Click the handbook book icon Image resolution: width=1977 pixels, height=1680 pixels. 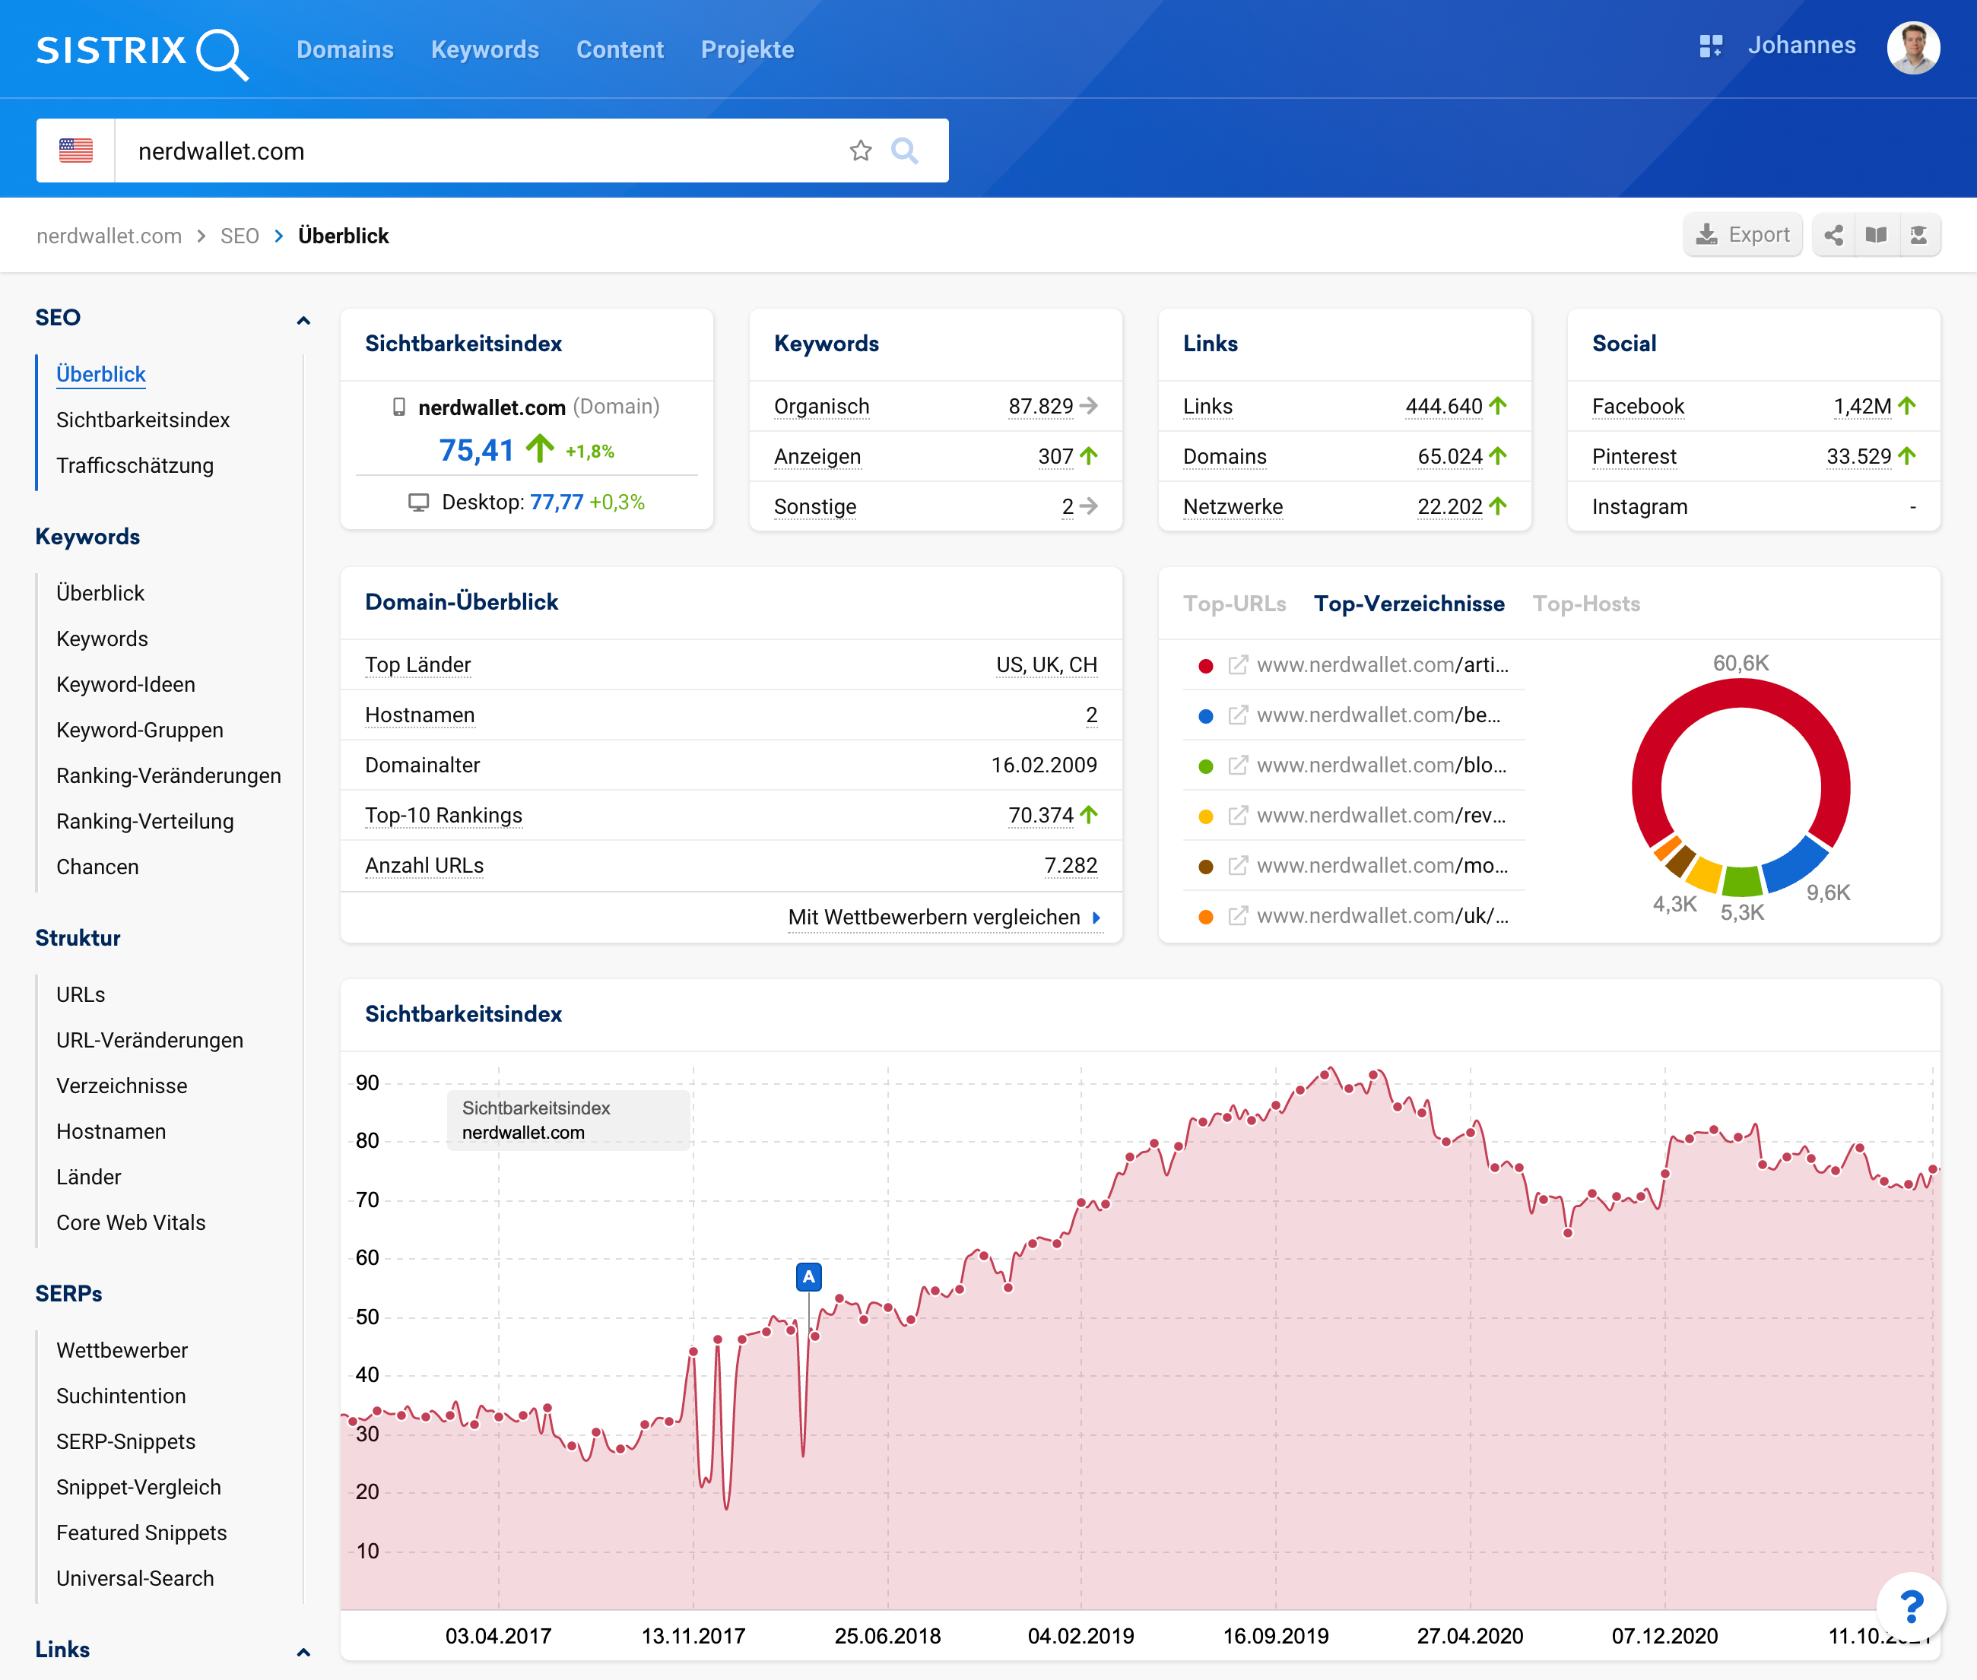(1876, 235)
